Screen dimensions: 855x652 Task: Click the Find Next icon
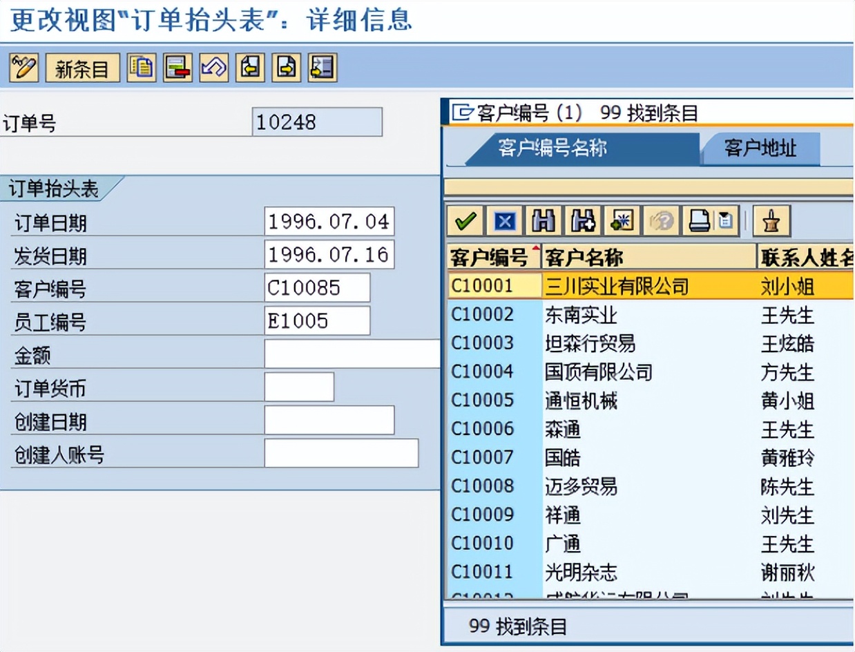point(582,220)
